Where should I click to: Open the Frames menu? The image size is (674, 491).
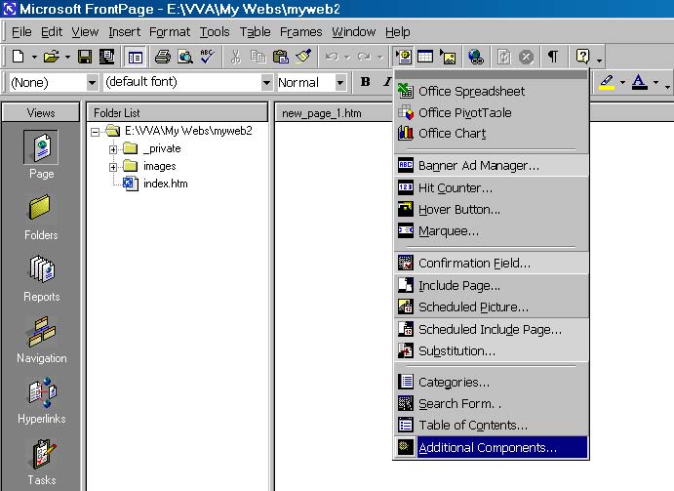coord(300,32)
